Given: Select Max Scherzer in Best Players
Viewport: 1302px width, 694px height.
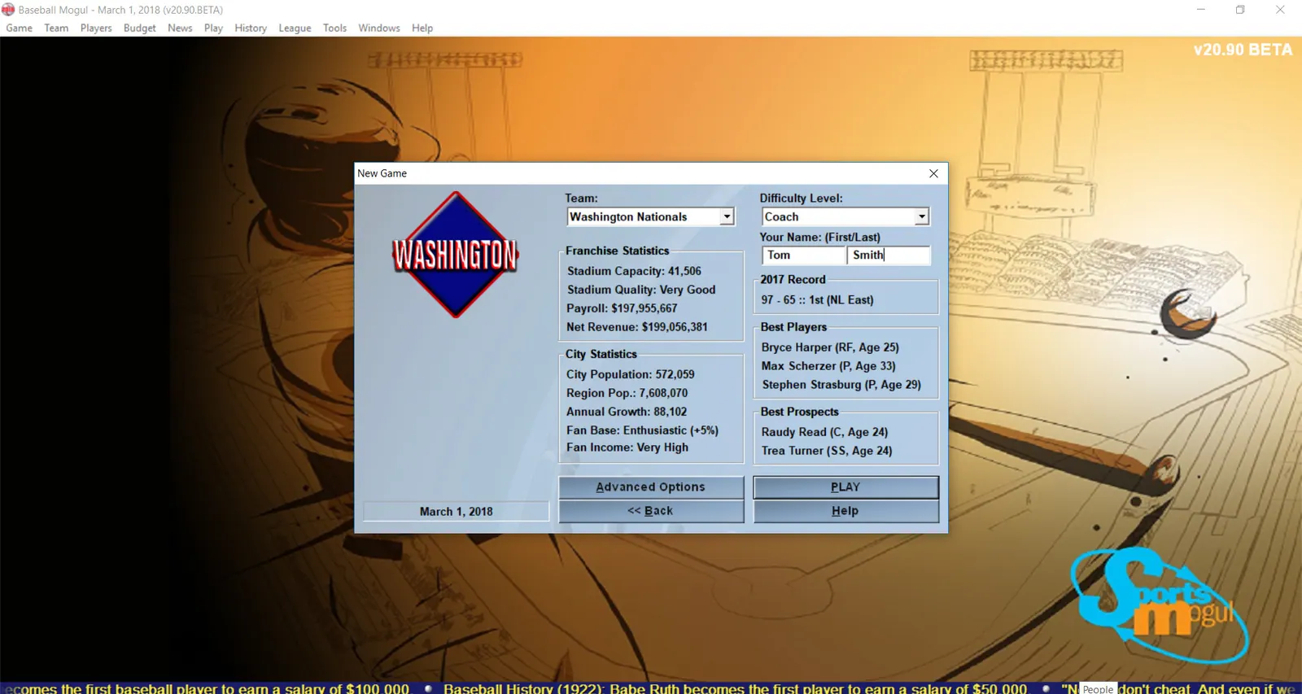Looking at the screenshot, I should point(828,366).
